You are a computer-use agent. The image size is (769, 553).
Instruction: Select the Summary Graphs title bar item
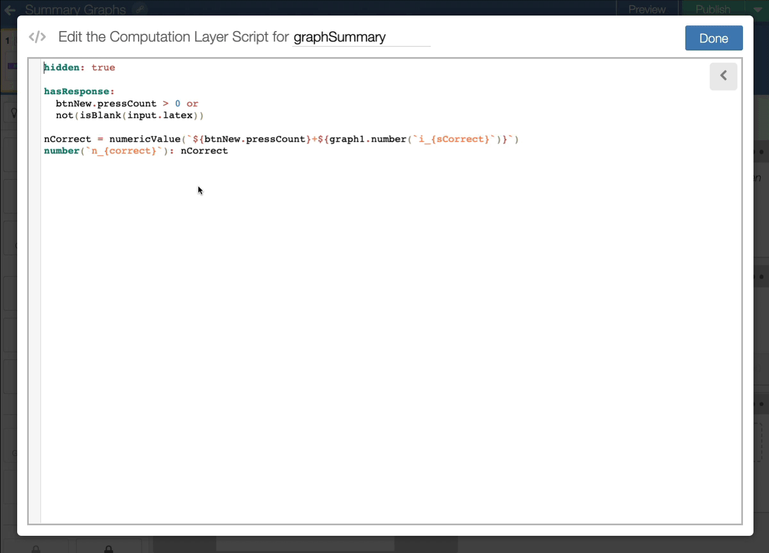click(75, 9)
